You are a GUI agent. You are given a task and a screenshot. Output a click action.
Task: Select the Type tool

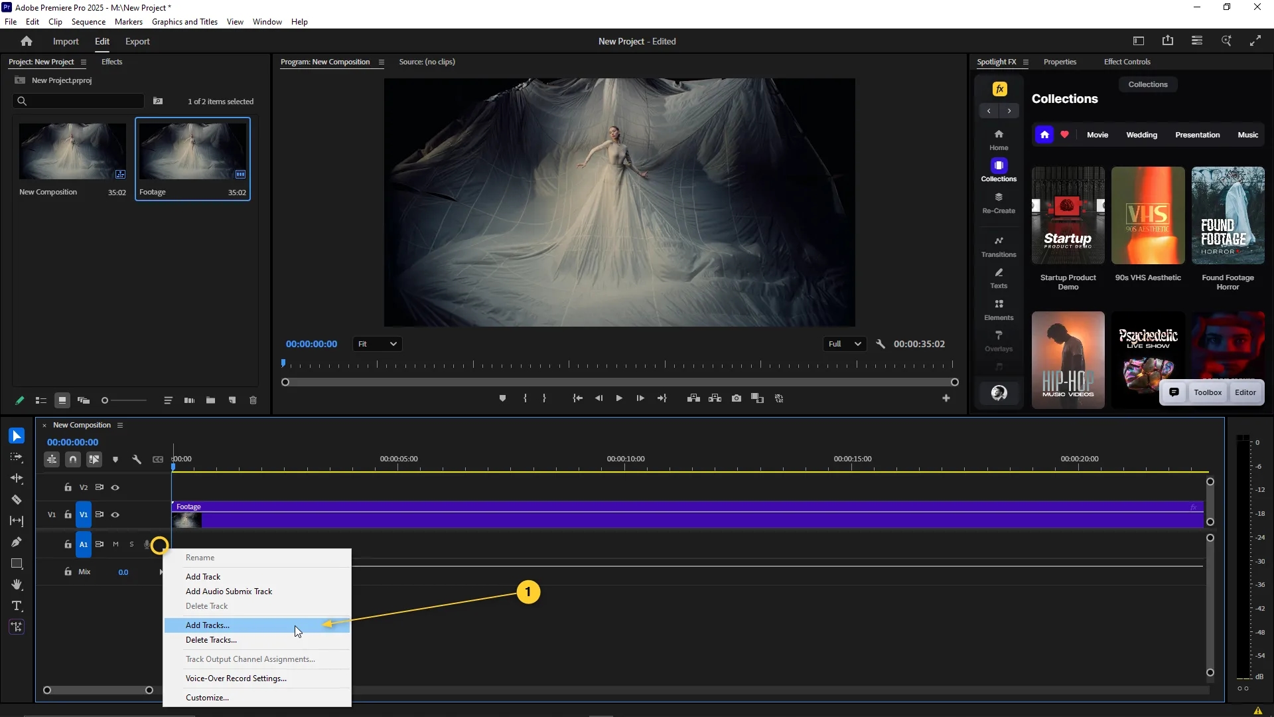pyautogui.click(x=17, y=606)
